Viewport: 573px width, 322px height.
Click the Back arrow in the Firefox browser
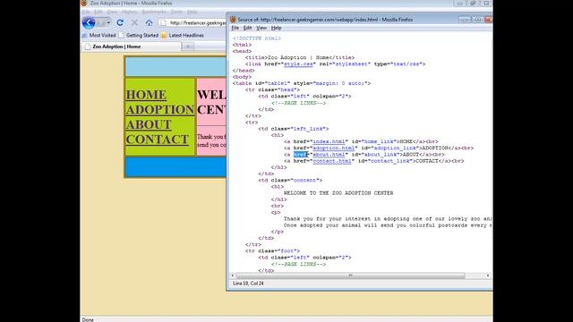(89, 22)
